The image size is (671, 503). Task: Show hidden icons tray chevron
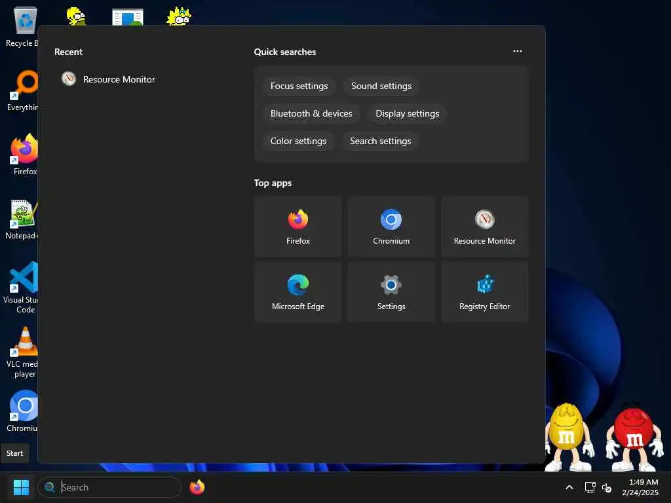569,487
